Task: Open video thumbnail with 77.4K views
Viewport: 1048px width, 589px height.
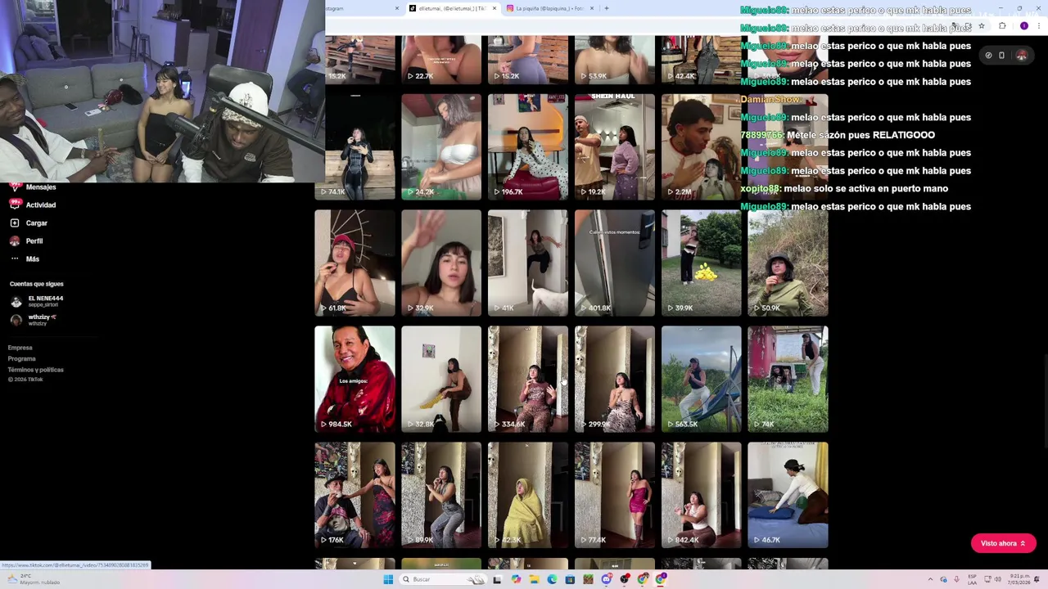Action: 615,495
